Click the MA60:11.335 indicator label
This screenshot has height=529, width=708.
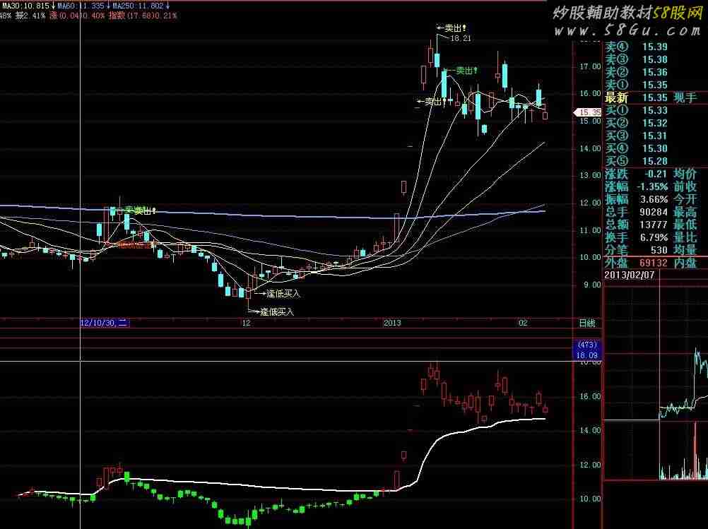tap(81, 6)
